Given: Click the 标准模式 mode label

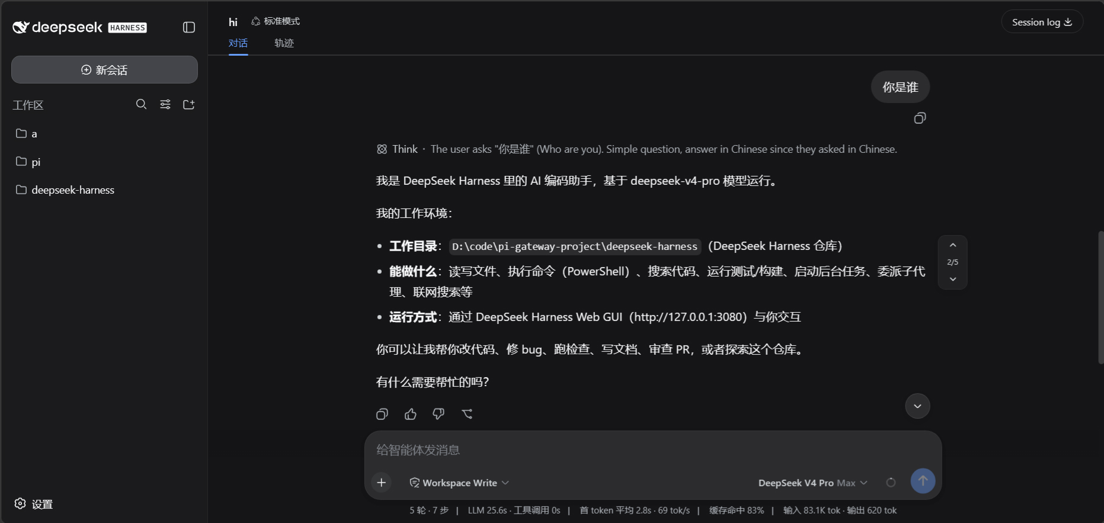Looking at the screenshot, I should (x=276, y=21).
